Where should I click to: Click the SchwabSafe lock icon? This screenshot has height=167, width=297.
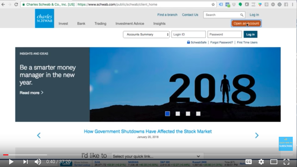(188, 42)
